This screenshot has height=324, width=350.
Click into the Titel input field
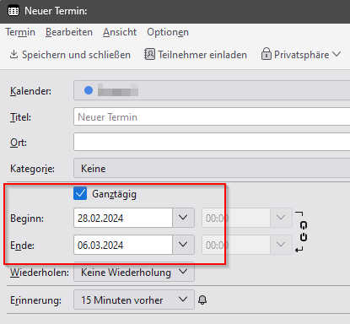click(x=212, y=116)
